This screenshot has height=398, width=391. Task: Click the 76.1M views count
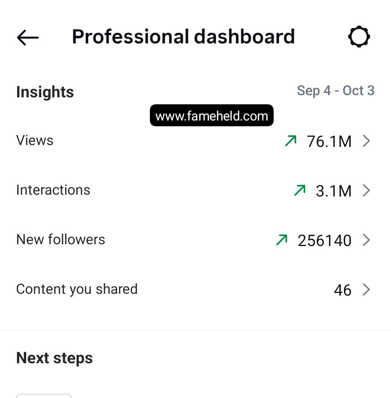329,141
